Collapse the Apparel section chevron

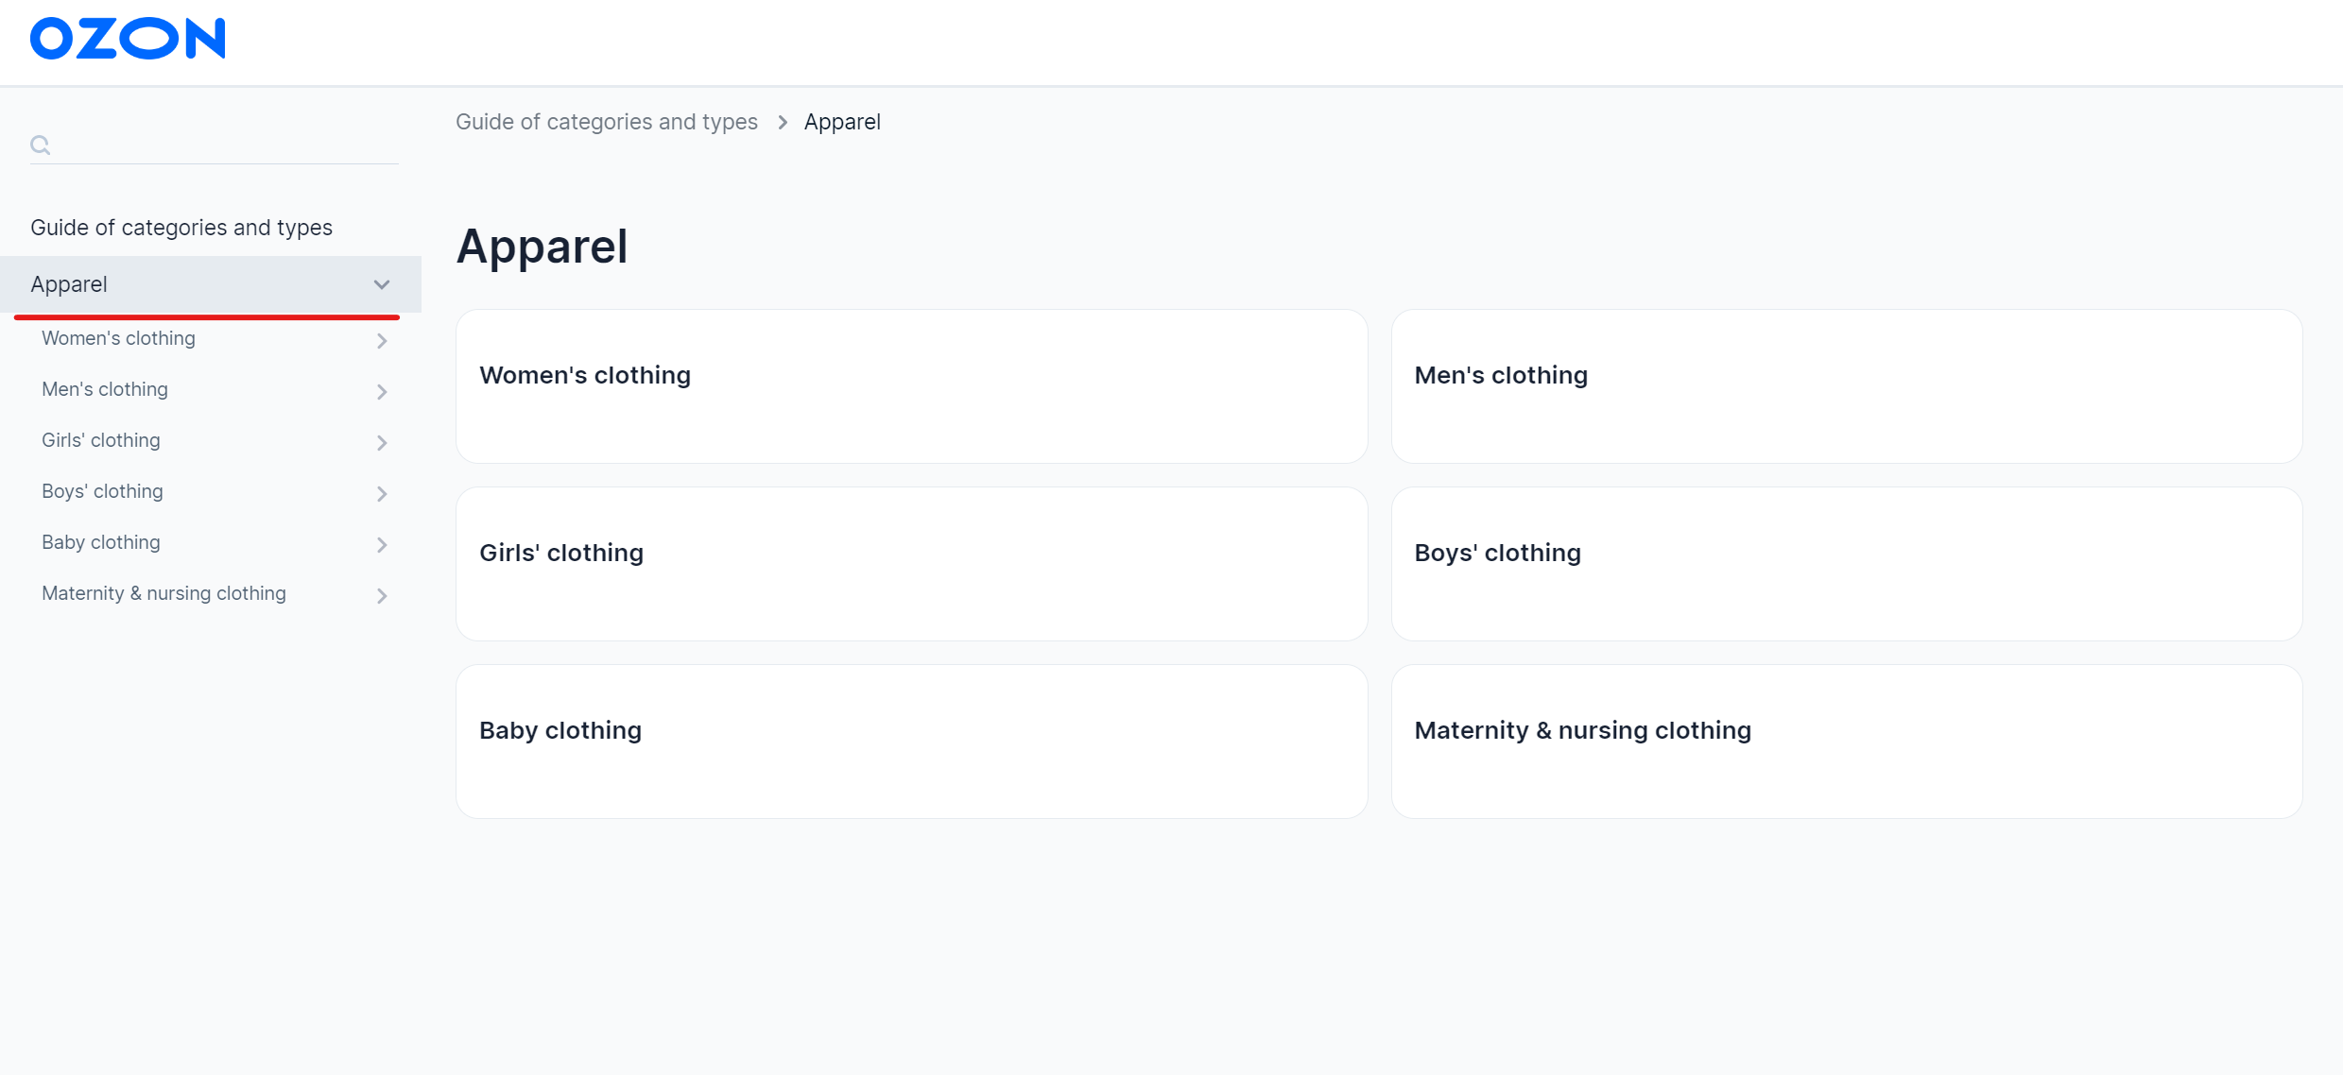pyautogui.click(x=382, y=284)
